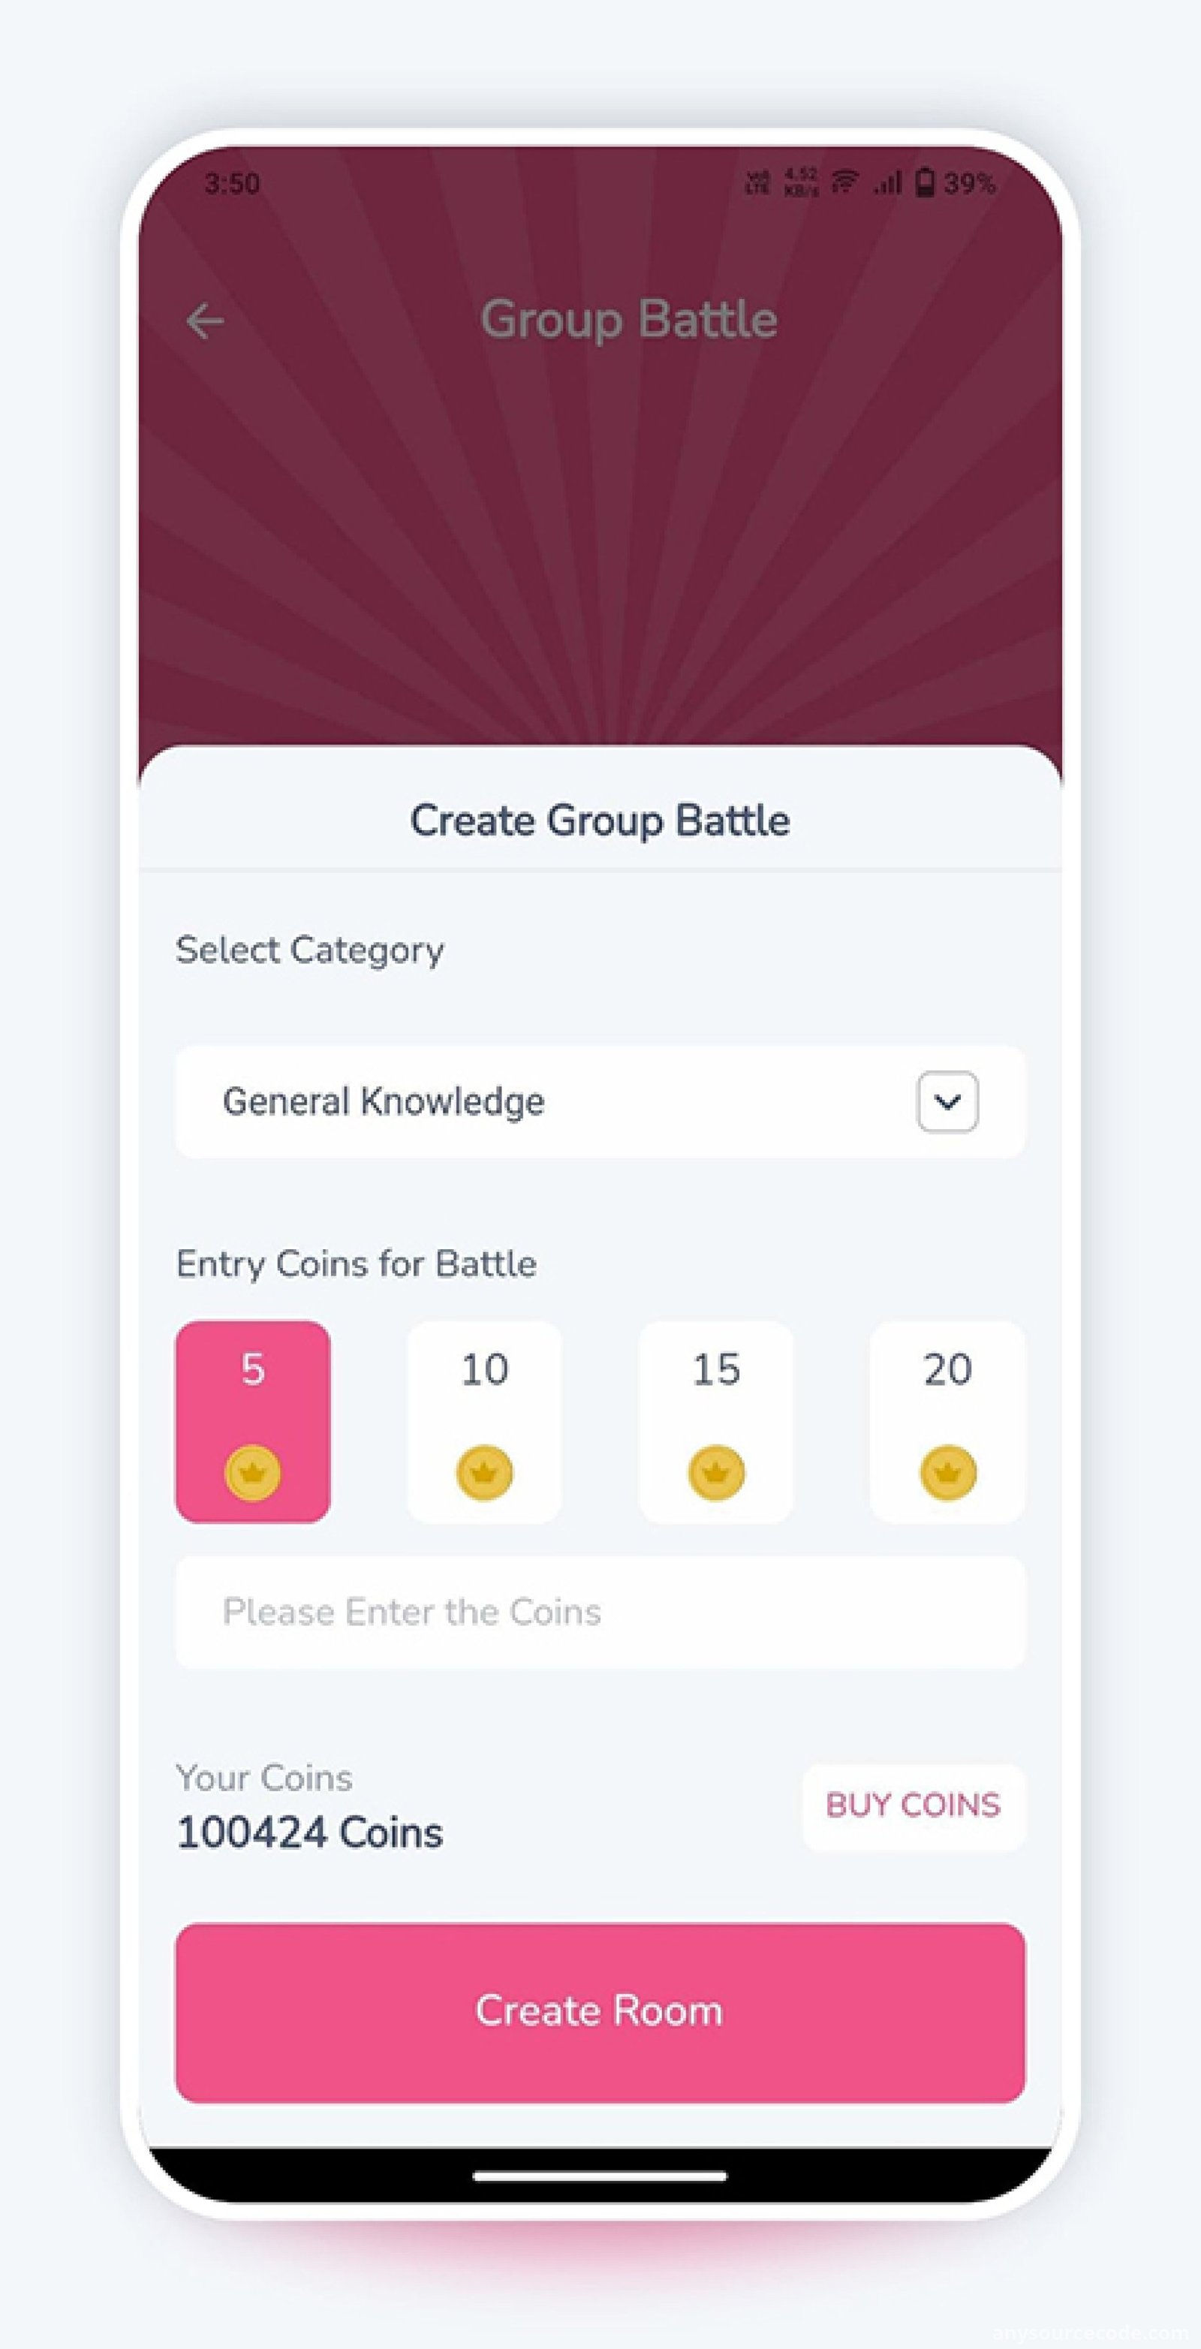Select the 5 coins entry option
The height and width of the screenshot is (2349, 1201).
[x=253, y=1422]
